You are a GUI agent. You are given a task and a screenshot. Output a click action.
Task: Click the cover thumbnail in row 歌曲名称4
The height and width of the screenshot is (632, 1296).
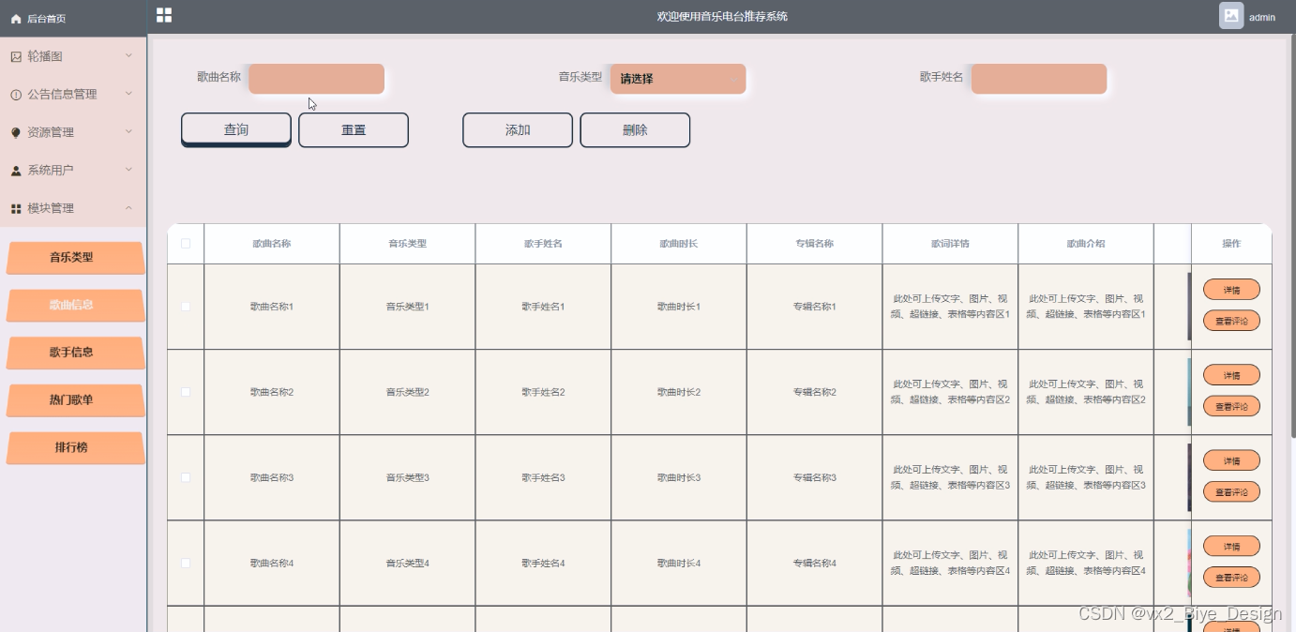pos(1189,563)
